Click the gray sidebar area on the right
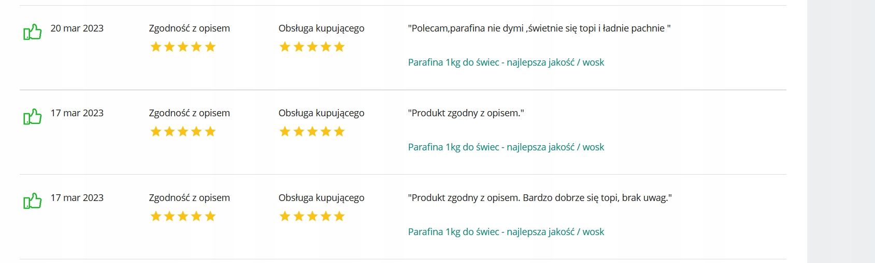This screenshot has width=875, height=263. [x=841, y=131]
